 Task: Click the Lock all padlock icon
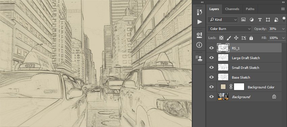point(251,38)
